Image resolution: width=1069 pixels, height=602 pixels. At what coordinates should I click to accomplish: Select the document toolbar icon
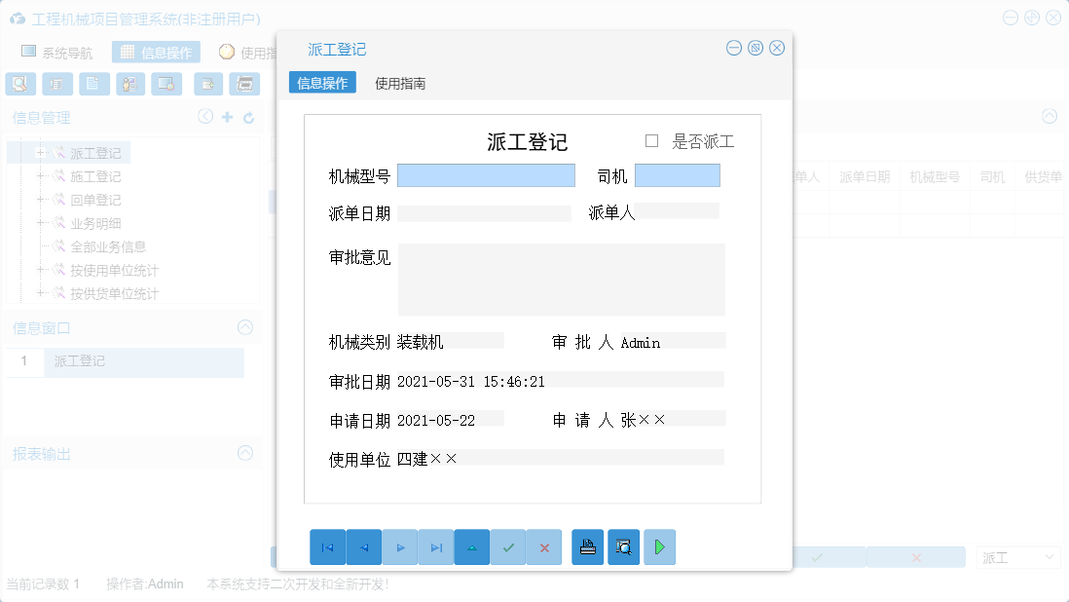click(93, 84)
